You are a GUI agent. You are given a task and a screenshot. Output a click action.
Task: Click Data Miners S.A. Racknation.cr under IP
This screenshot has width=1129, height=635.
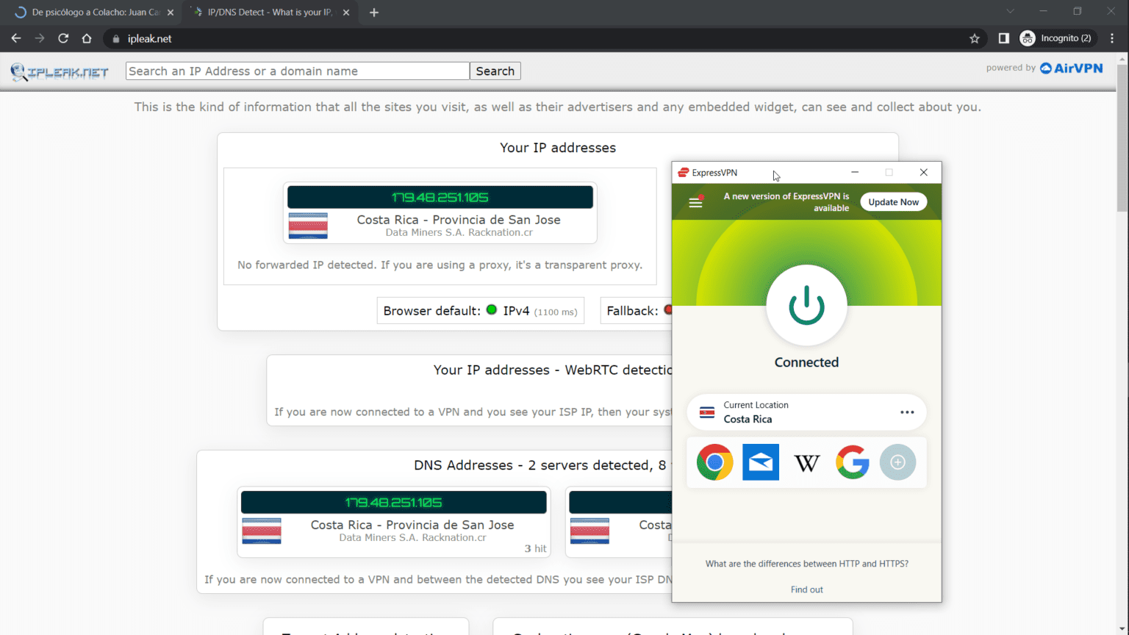coord(459,232)
